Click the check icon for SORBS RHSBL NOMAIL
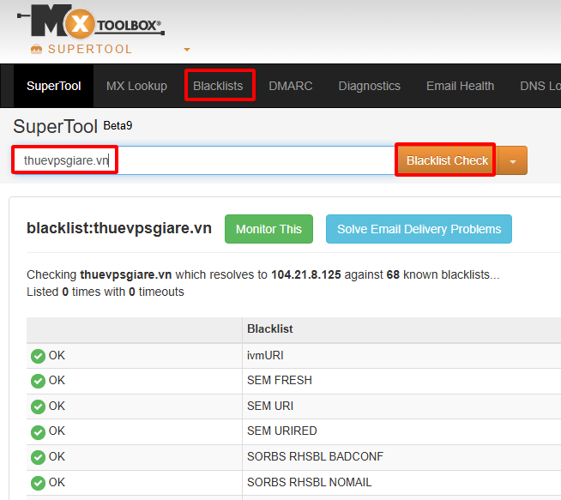 [38, 483]
